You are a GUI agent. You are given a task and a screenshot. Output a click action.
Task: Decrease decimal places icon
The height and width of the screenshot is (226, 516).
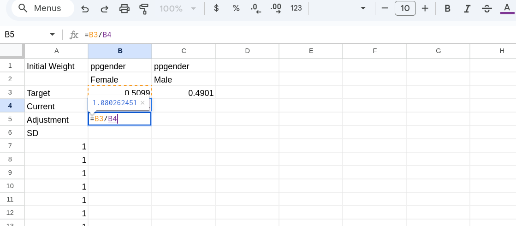click(255, 8)
